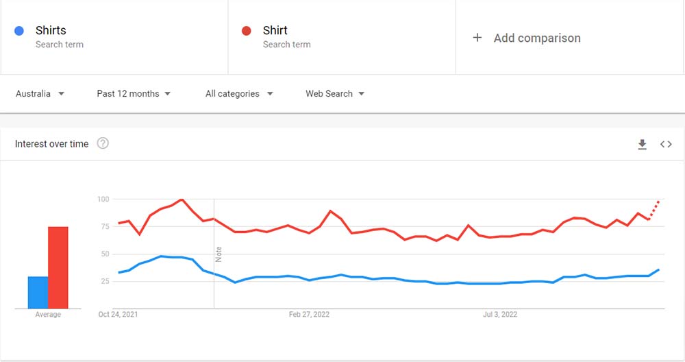Click the blue Shirts term dot
Image resolution: width=685 pixels, height=362 pixels.
coord(19,31)
